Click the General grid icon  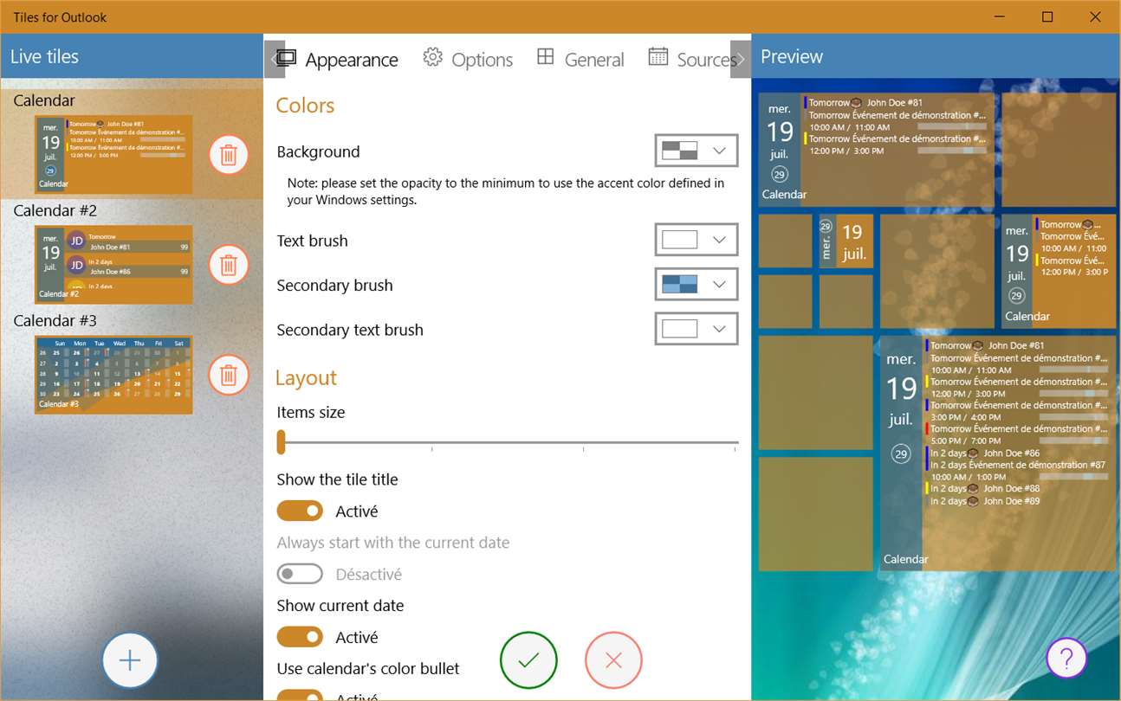tap(546, 57)
